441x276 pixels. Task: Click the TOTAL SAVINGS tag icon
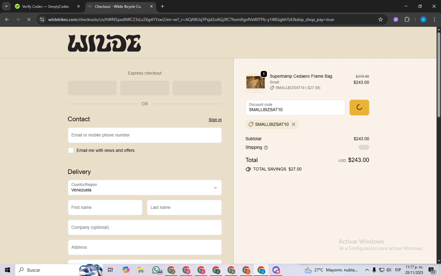[248, 169]
